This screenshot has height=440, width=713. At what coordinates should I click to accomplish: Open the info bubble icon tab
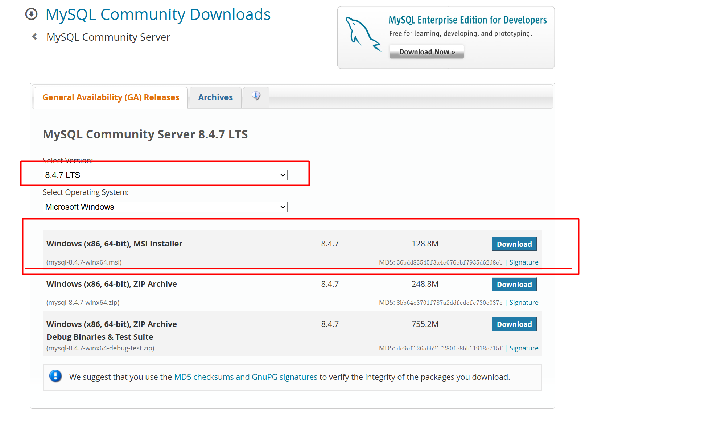(256, 96)
